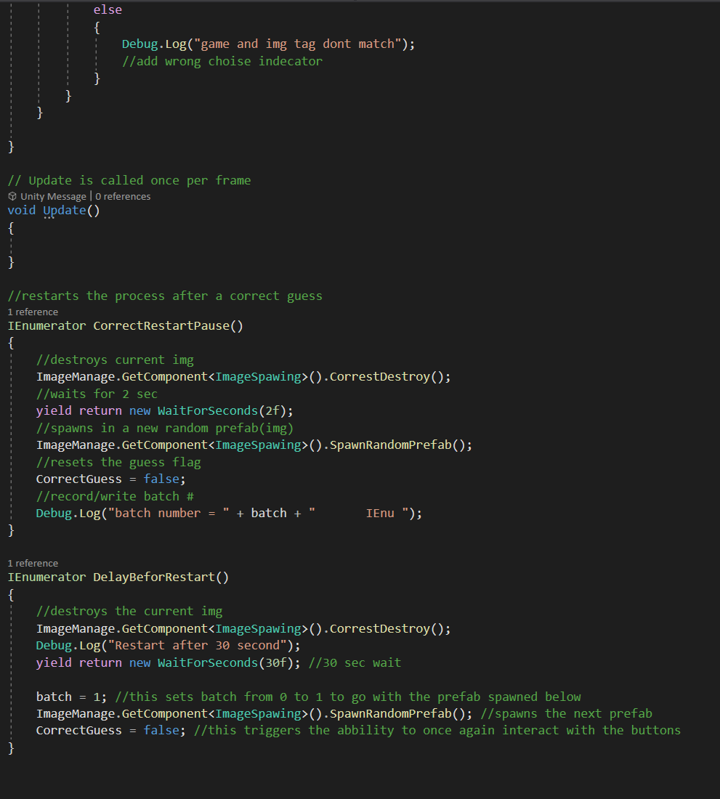Click the comment '// Update is called once per frame'
720x799 pixels.
[129, 180]
